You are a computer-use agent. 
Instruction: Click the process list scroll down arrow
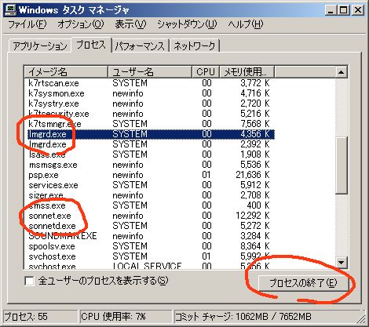(341, 262)
